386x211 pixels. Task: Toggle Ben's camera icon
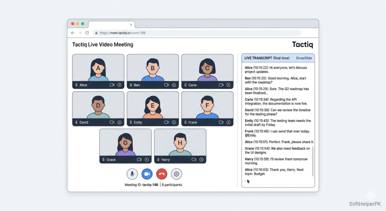coord(167,85)
